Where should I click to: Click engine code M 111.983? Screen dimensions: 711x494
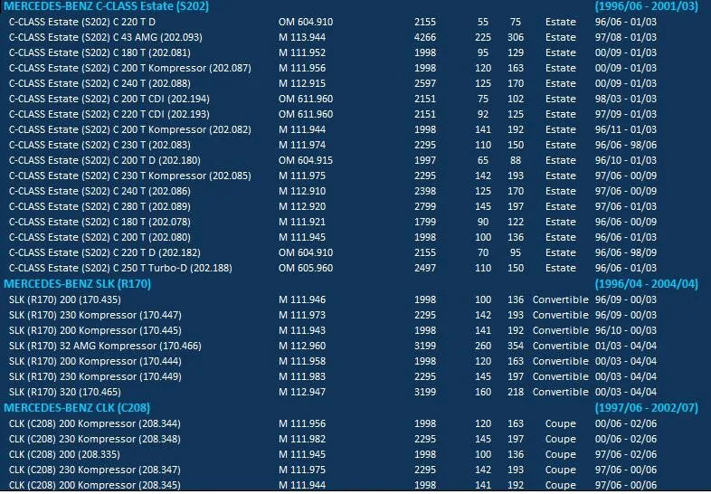[302, 377]
